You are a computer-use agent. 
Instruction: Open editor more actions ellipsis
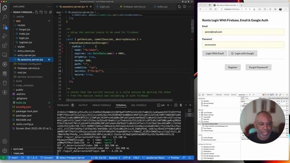click(189, 6)
